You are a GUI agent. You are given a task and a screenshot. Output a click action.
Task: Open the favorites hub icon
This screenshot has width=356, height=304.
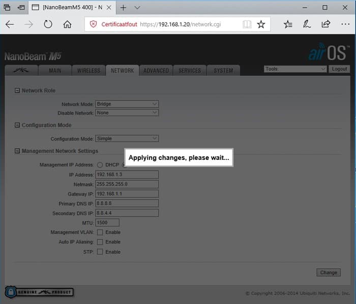[288, 24]
